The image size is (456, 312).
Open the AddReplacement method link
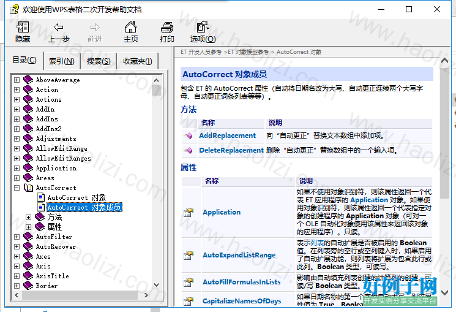tap(228, 135)
